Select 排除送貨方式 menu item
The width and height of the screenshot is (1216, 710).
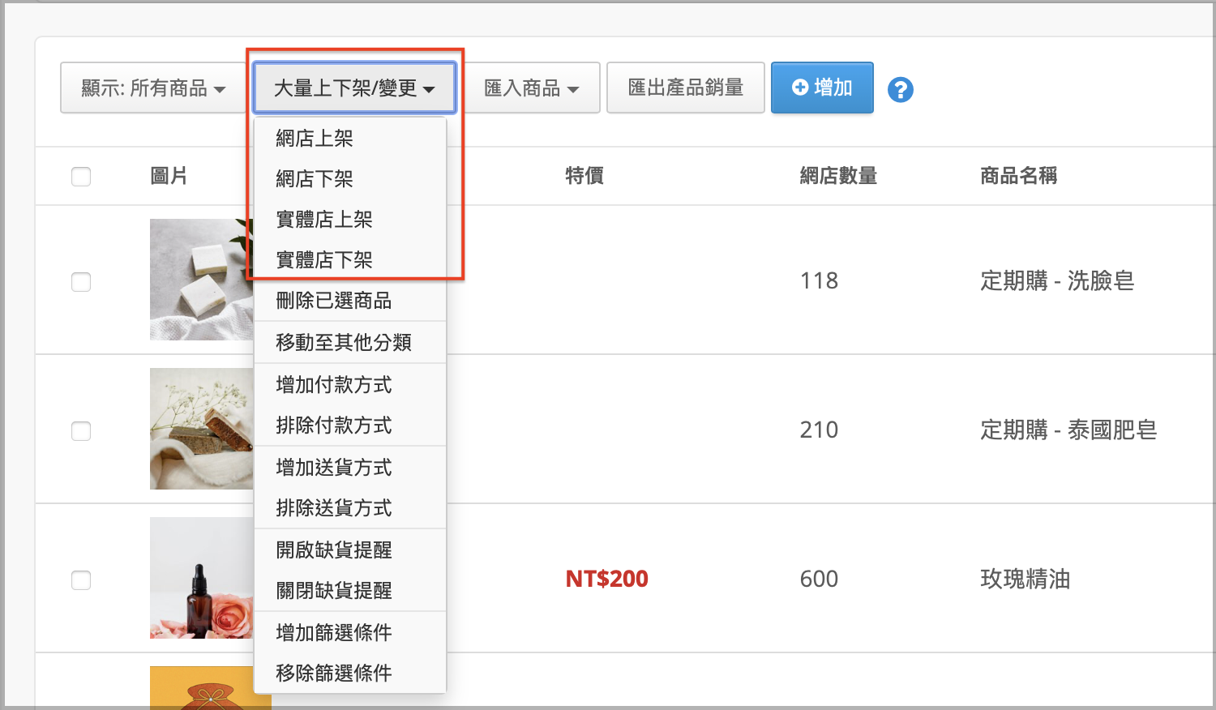click(350, 508)
